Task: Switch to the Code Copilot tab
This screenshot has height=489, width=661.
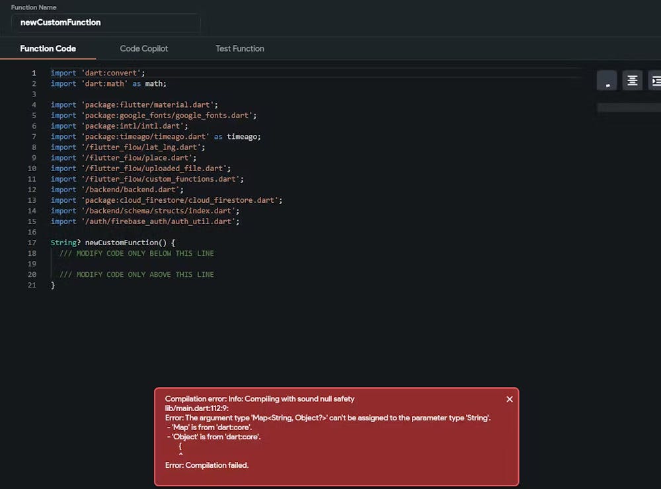Action: pos(143,48)
